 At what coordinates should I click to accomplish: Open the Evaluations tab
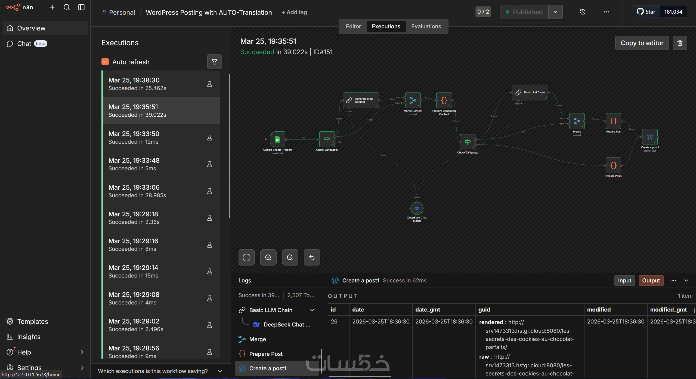point(426,26)
